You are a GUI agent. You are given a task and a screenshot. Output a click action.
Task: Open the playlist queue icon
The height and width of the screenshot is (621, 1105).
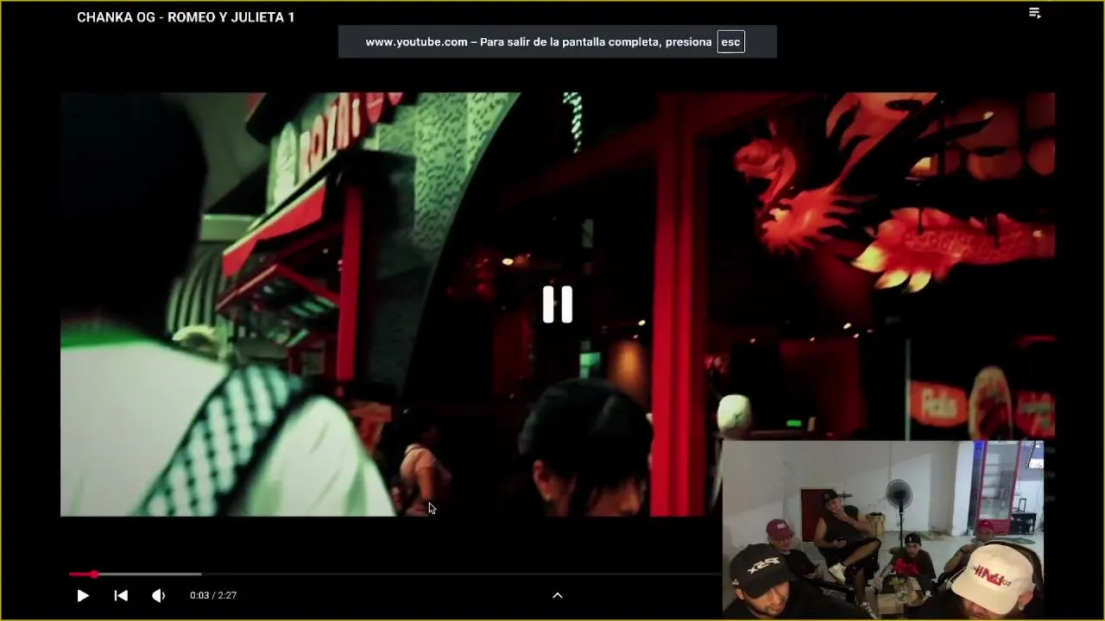pyautogui.click(x=1034, y=13)
